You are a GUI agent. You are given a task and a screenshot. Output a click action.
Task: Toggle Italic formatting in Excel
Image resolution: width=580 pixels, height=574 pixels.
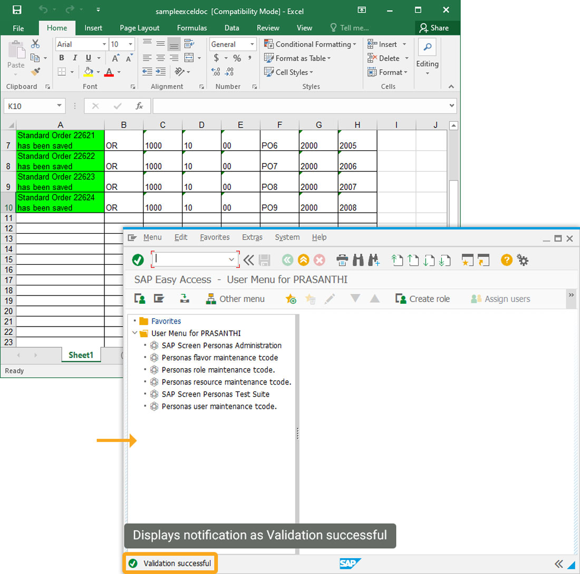(75, 58)
